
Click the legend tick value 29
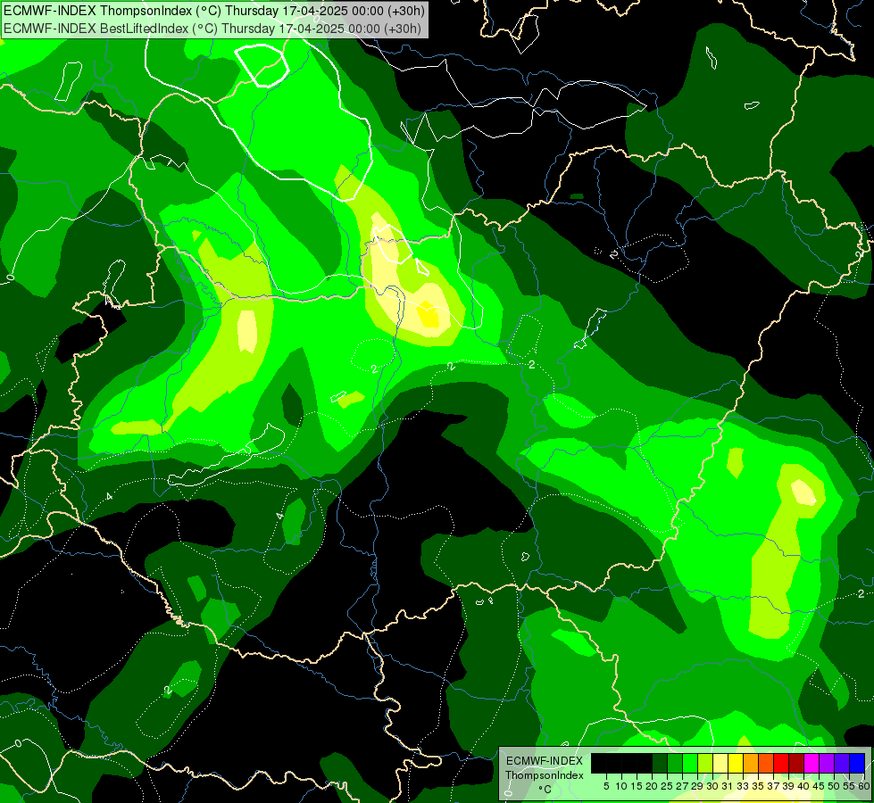click(x=697, y=786)
